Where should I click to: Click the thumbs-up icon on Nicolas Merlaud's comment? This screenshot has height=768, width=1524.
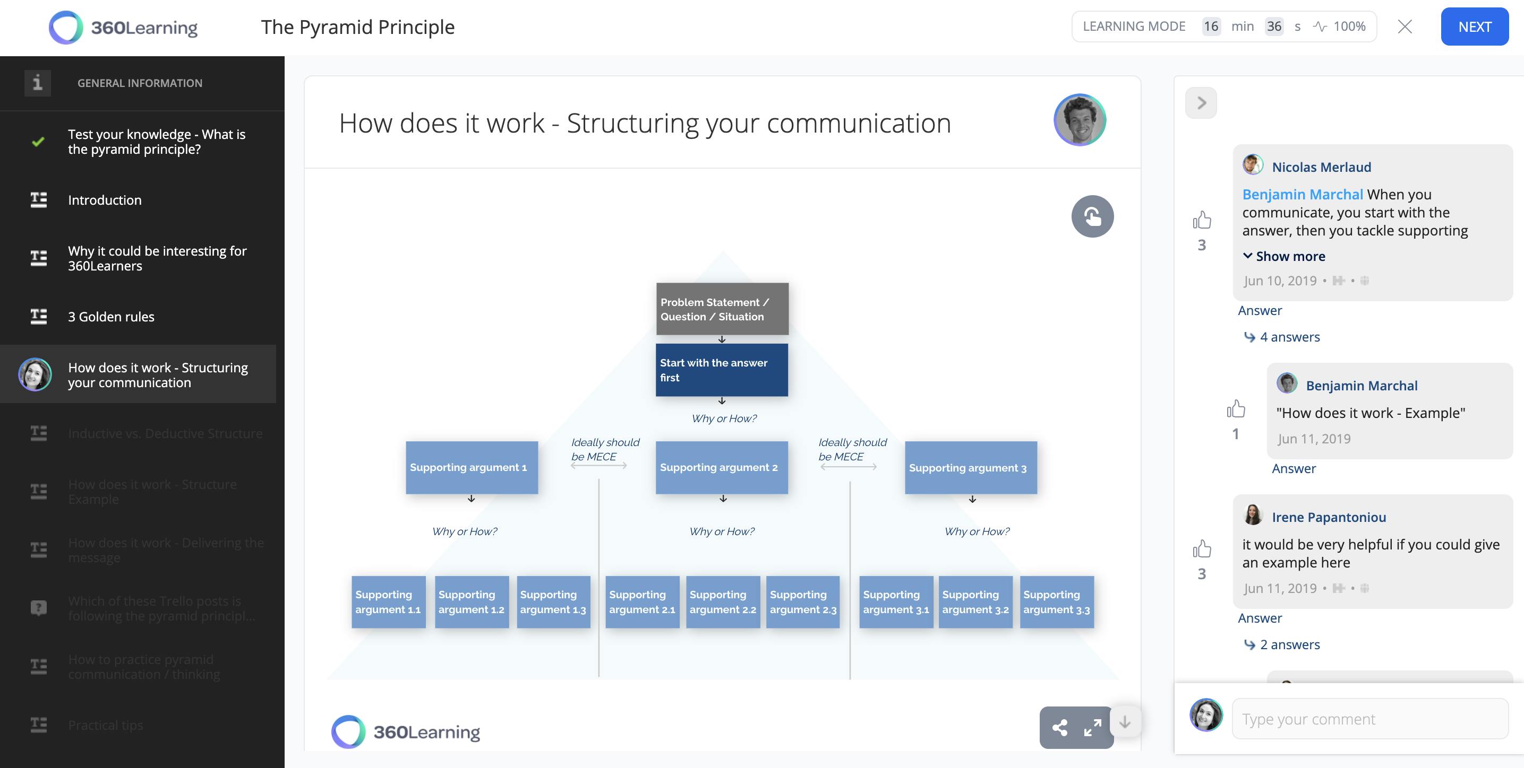point(1203,219)
